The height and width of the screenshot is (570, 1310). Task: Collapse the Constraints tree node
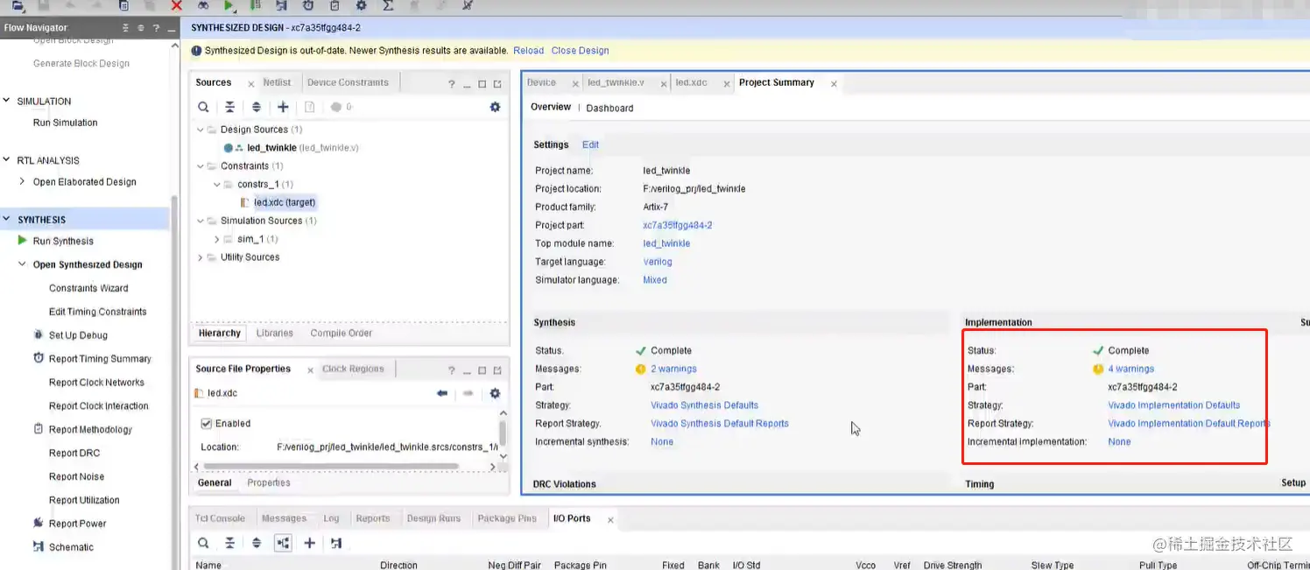201,165
